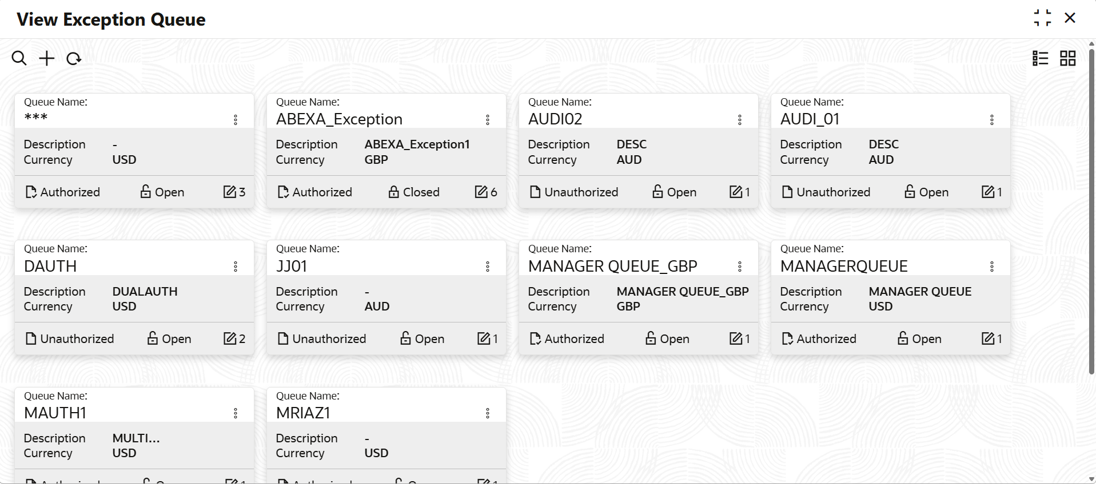Click the Unauthorized document icon on AUDI02
Viewport: 1096px width, 484px height.
[x=535, y=192]
